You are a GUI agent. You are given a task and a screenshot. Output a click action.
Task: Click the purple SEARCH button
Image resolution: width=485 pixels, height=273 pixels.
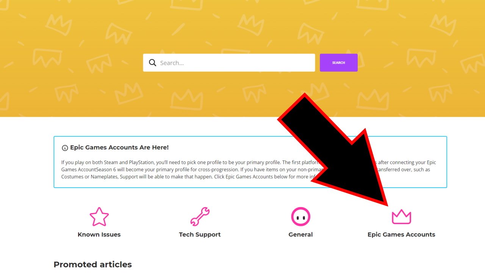coord(338,63)
